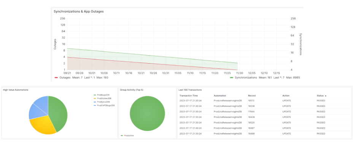
Task: Click the sort arrow next to the Status header
Action: click(x=326, y=96)
